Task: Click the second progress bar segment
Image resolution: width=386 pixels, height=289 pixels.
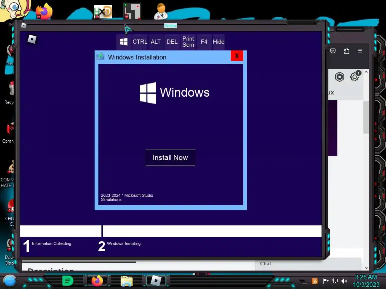Action: coord(212,231)
